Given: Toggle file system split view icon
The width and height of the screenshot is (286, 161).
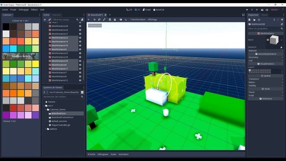Looking at the screenshot, I should 82,92.
